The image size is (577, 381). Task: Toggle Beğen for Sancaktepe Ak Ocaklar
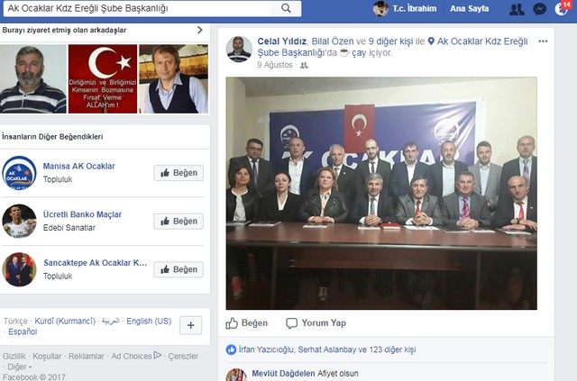tap(179, 269)
